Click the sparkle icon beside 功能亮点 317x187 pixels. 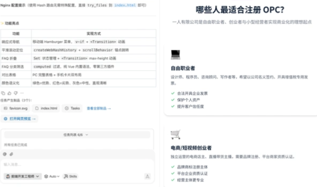2,23
